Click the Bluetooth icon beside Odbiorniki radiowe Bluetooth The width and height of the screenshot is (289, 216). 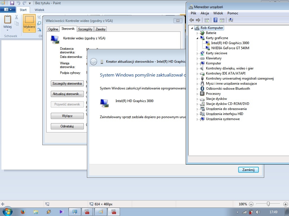pyautogui.click(x=202, y=89)
